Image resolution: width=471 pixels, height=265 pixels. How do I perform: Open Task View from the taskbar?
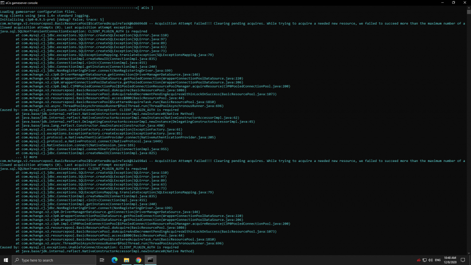click(x=102, y=260)
